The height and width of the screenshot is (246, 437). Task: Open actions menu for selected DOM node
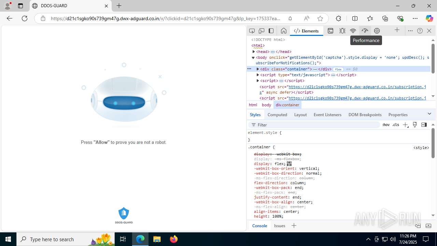click(x=249, y=69)
